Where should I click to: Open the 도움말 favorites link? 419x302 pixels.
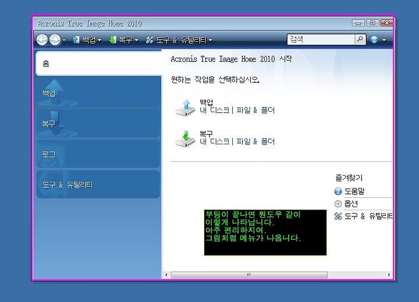coord(354,191)
